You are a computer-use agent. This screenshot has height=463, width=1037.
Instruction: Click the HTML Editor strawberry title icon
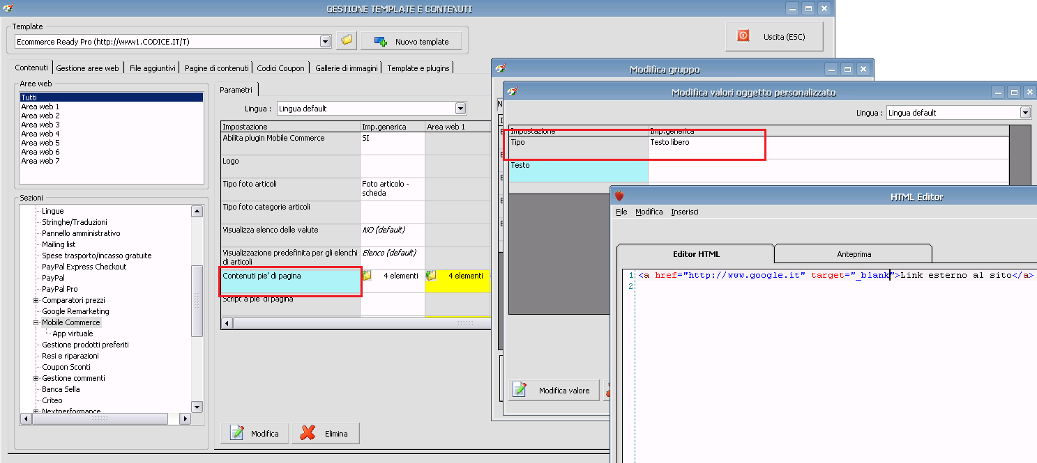619,196
